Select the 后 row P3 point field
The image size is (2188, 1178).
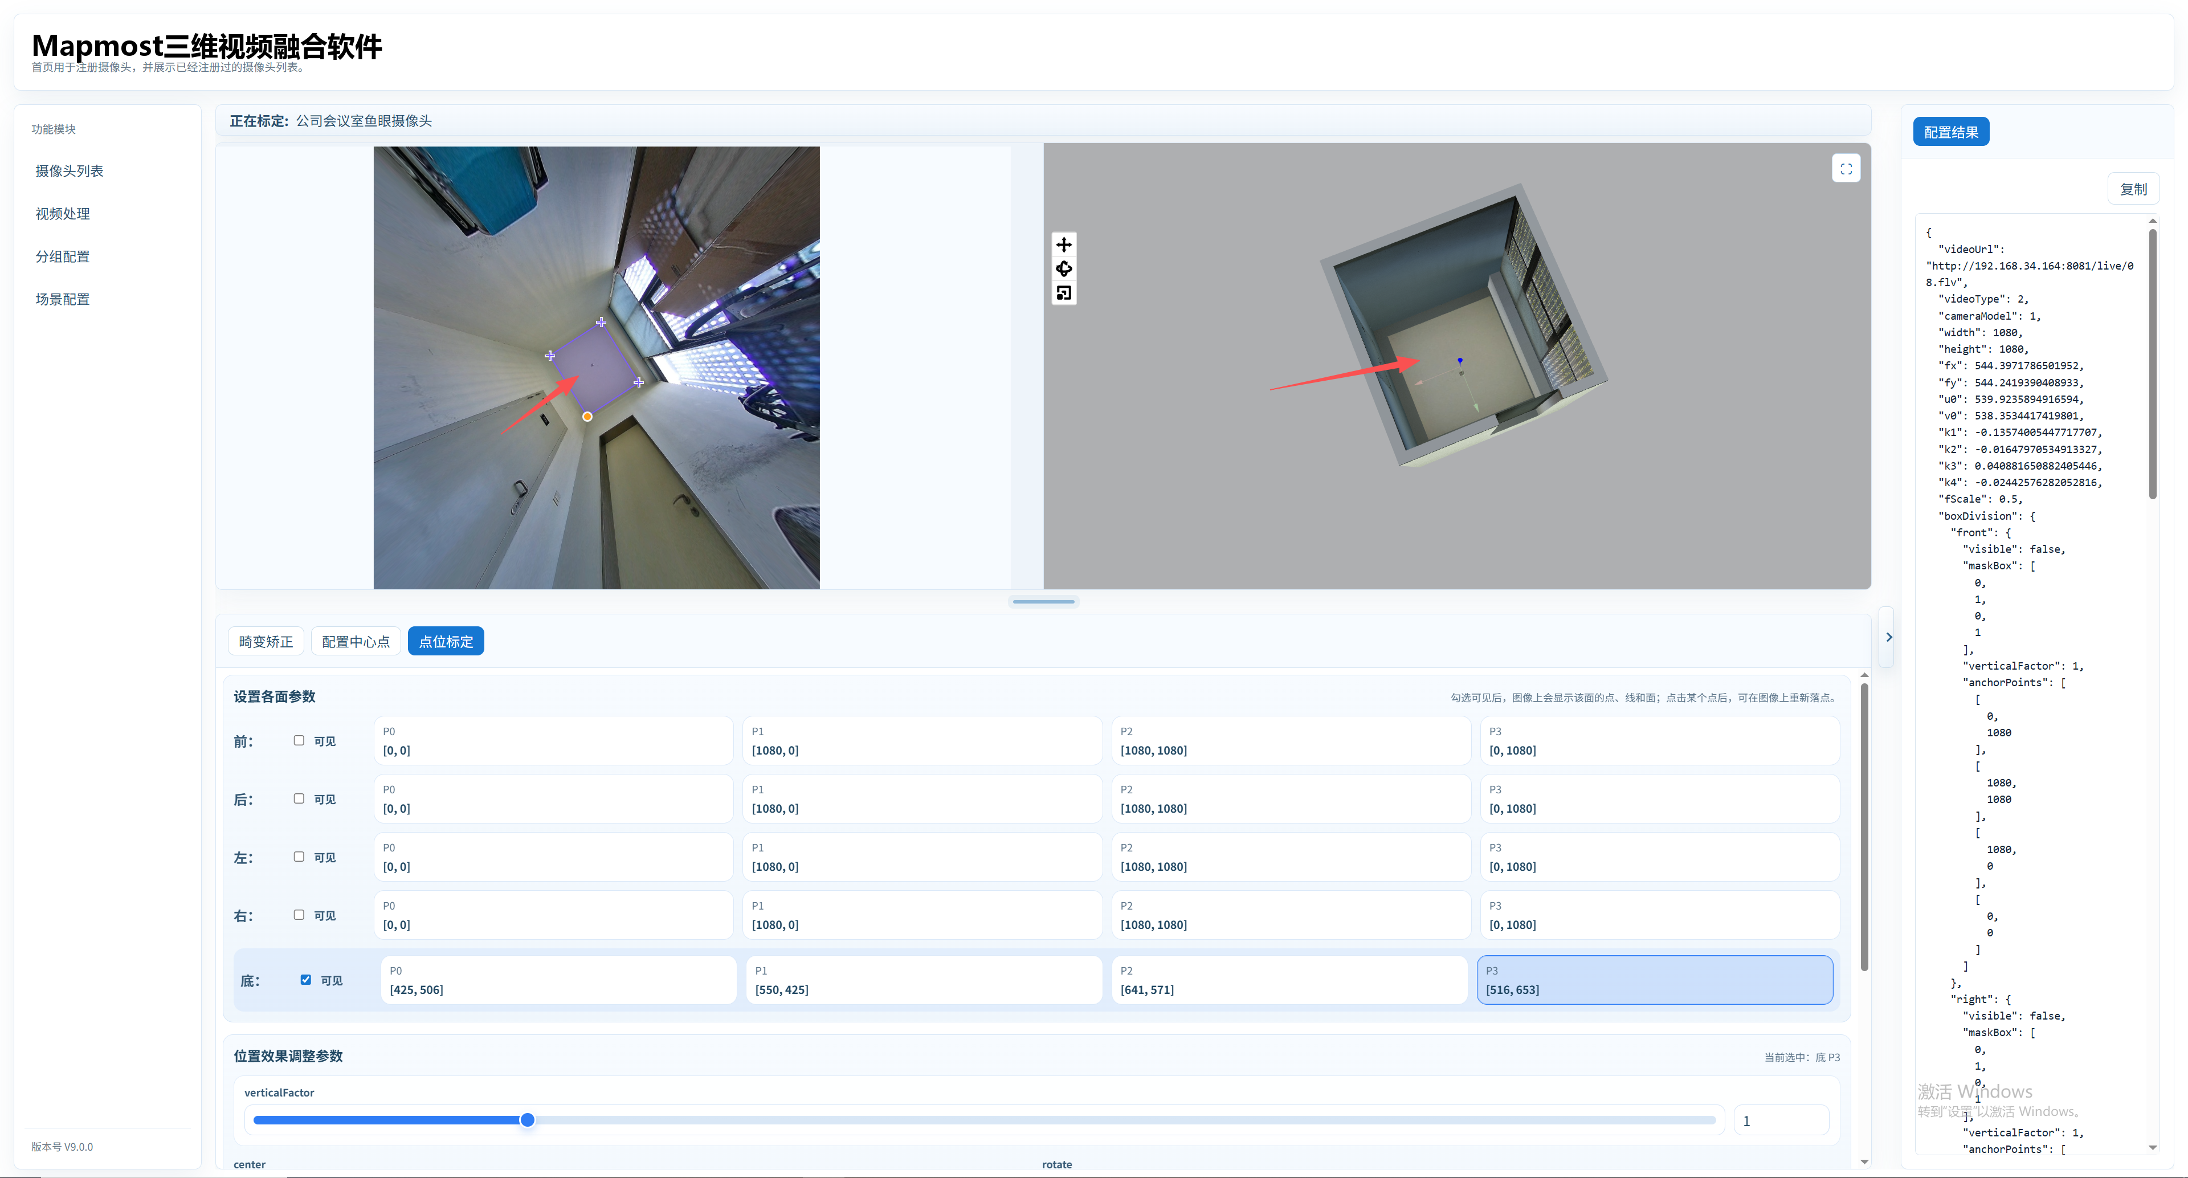point(1660,798)
